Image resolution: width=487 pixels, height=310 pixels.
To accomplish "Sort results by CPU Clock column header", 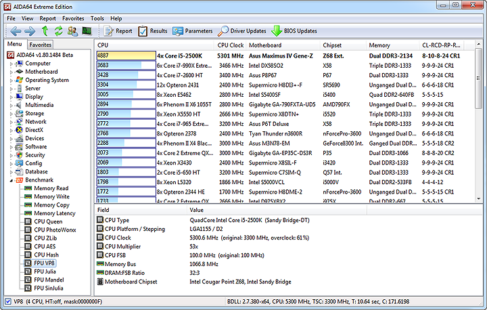I will click(230, 45).
